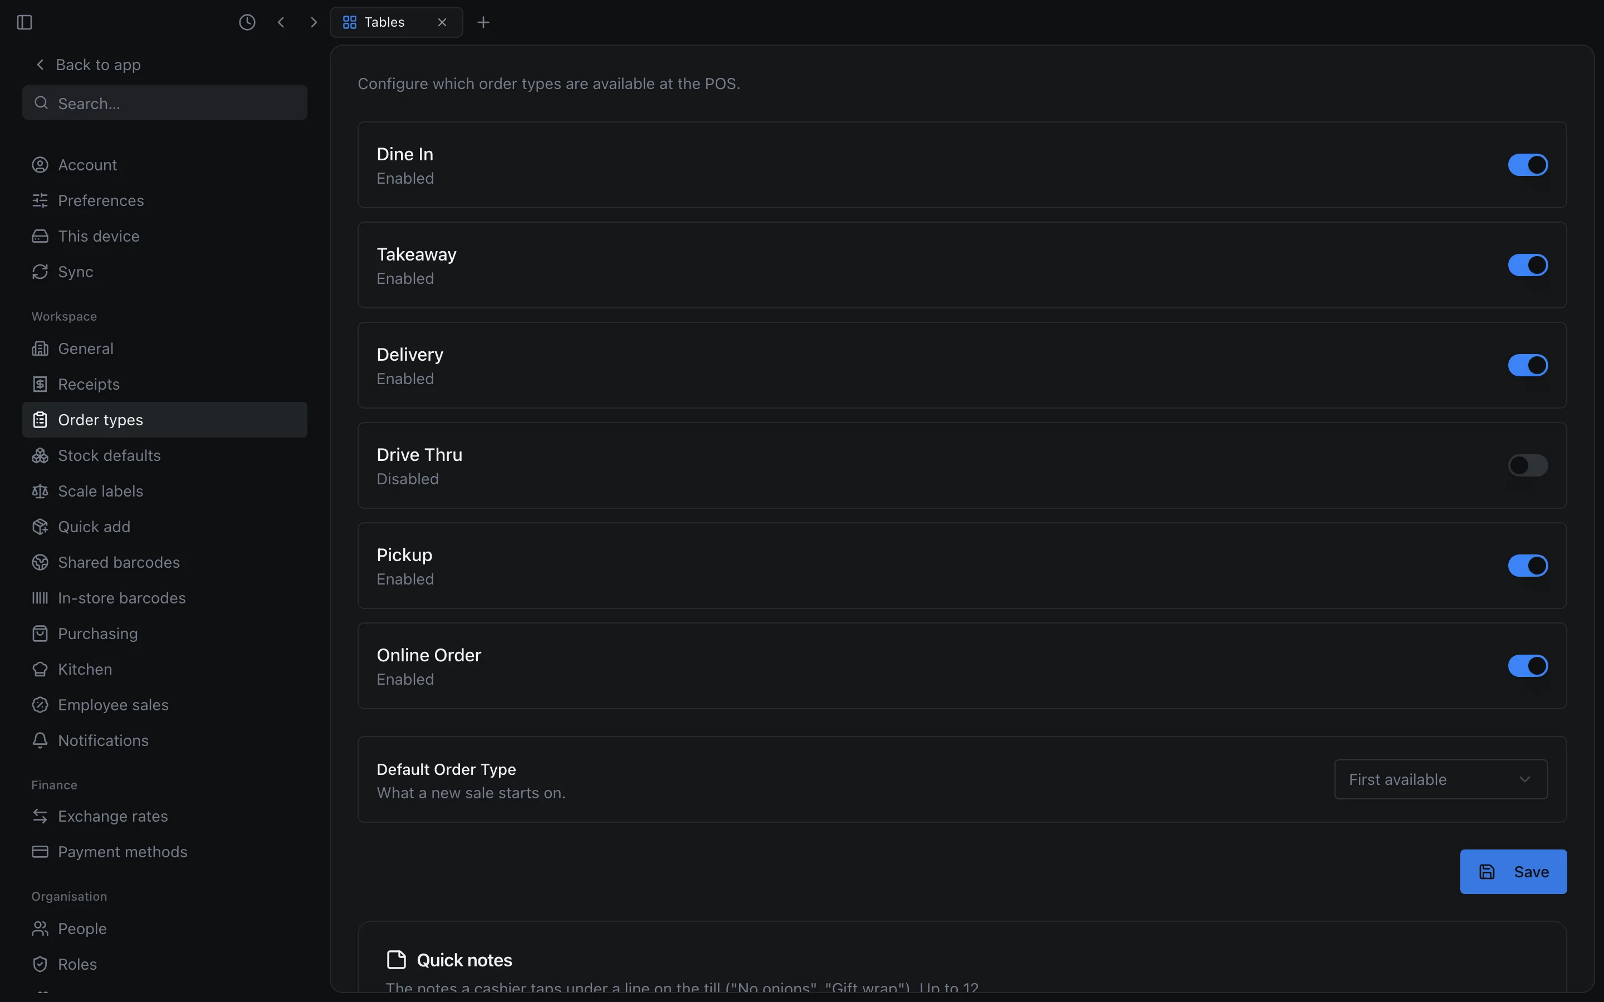
Task: Open Payment methods settings
Action: [164, 852]
